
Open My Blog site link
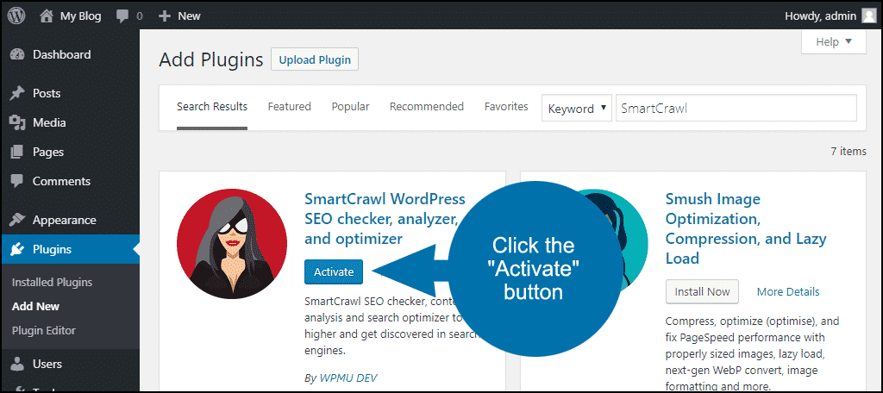(x=80, y=16)
